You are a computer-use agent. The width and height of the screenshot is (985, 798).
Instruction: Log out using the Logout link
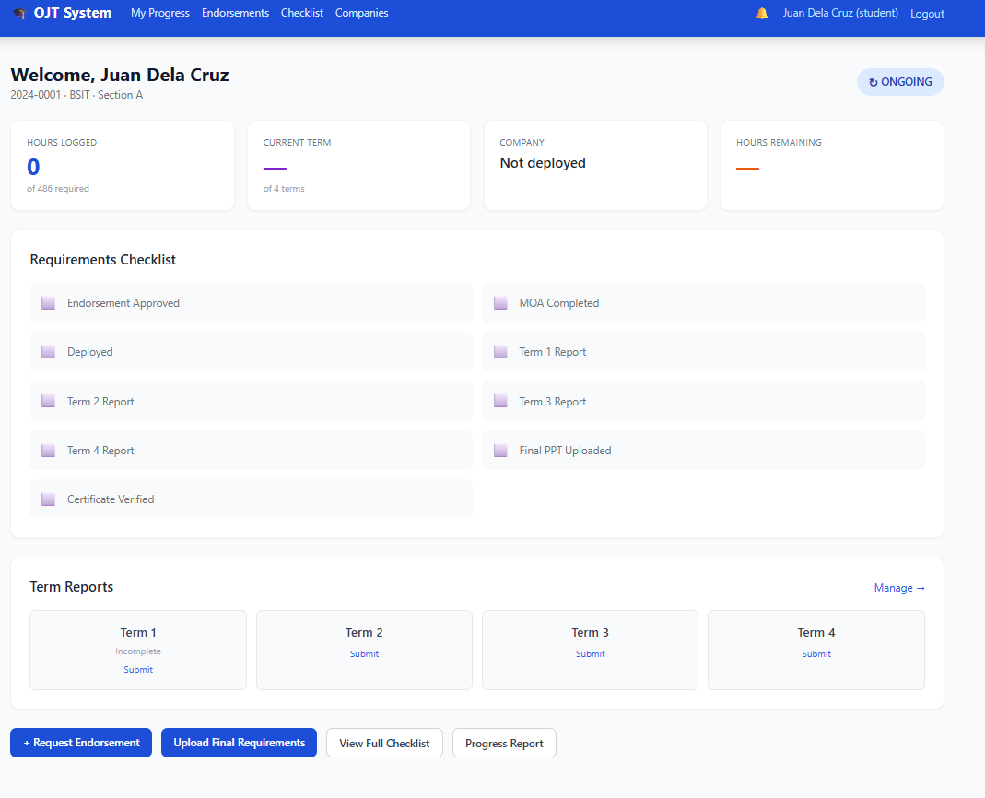coord(927,14)
